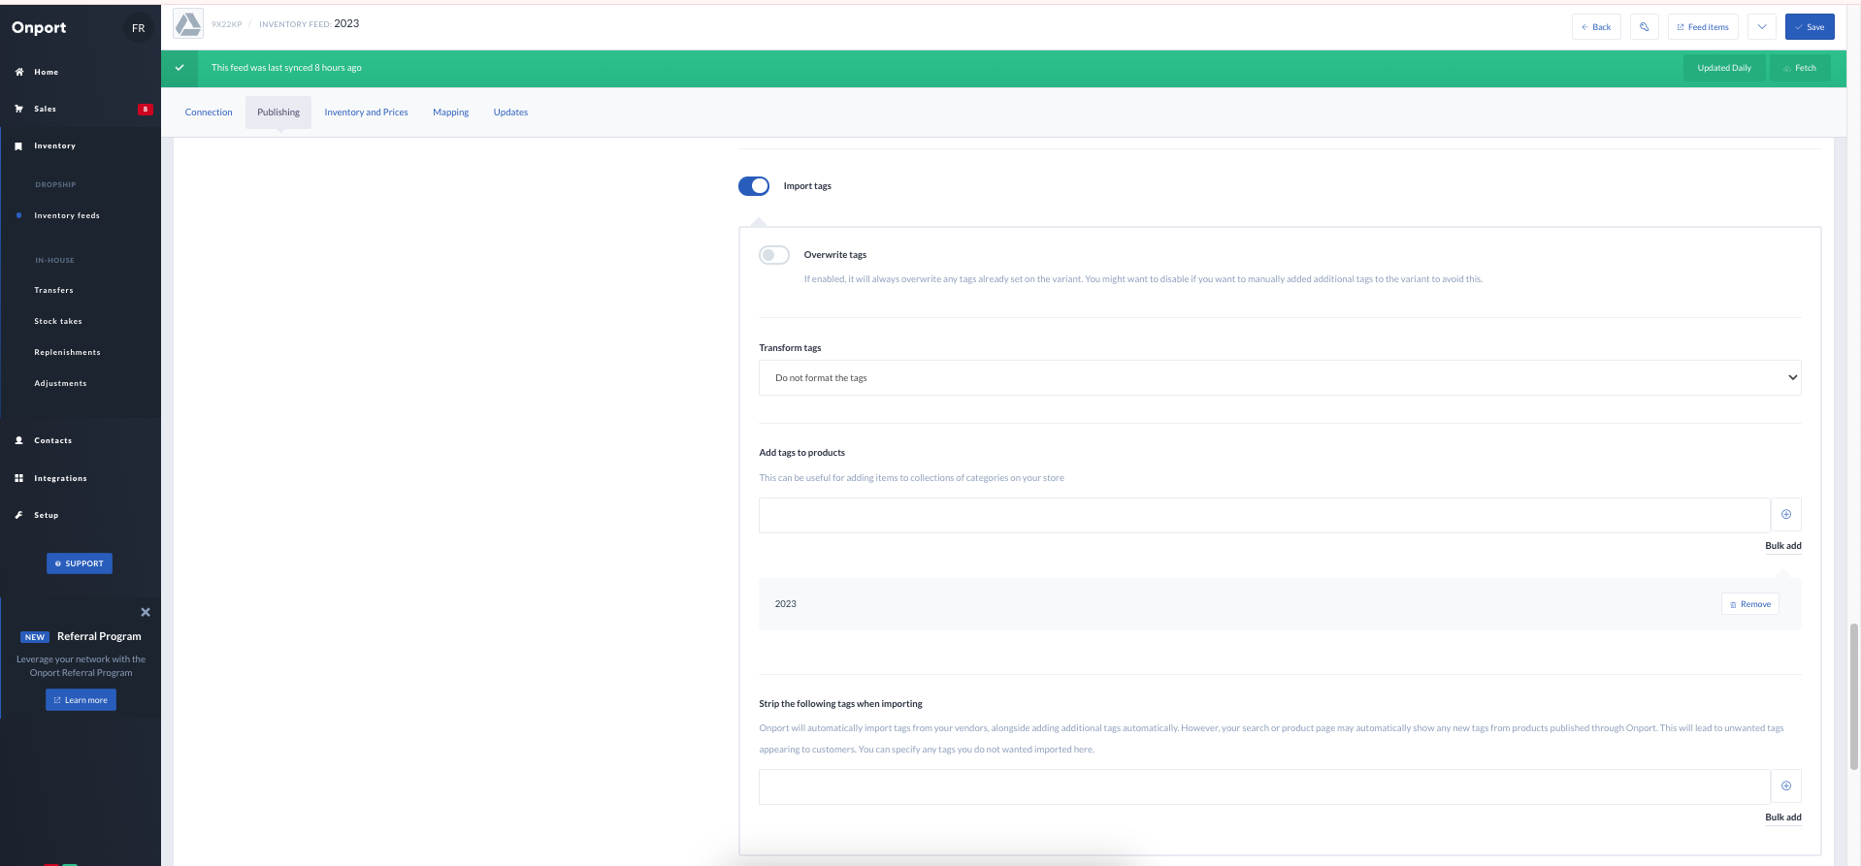This screenshot has height=866, width=1861.
Task: Click the Back button
Action: tap(1596, 27)
